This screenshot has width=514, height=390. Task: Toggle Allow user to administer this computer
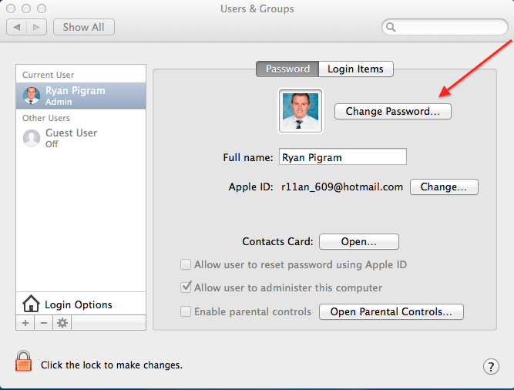(186, 287)
